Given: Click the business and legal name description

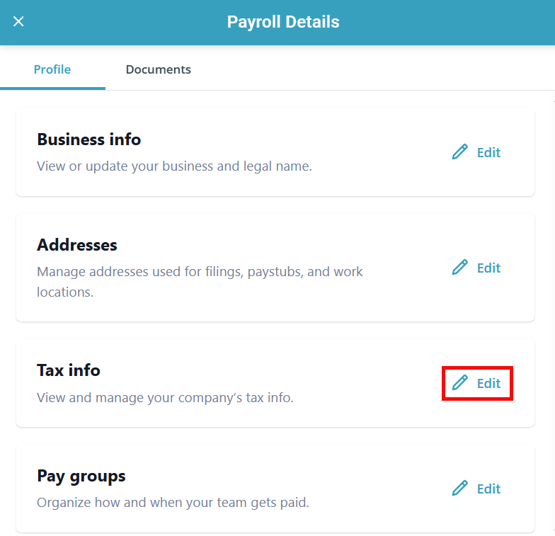Looking at the screenshot, I should point(174,166).
